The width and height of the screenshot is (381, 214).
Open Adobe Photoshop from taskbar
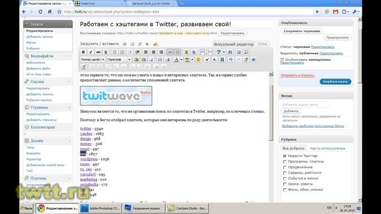coord(101,208)
